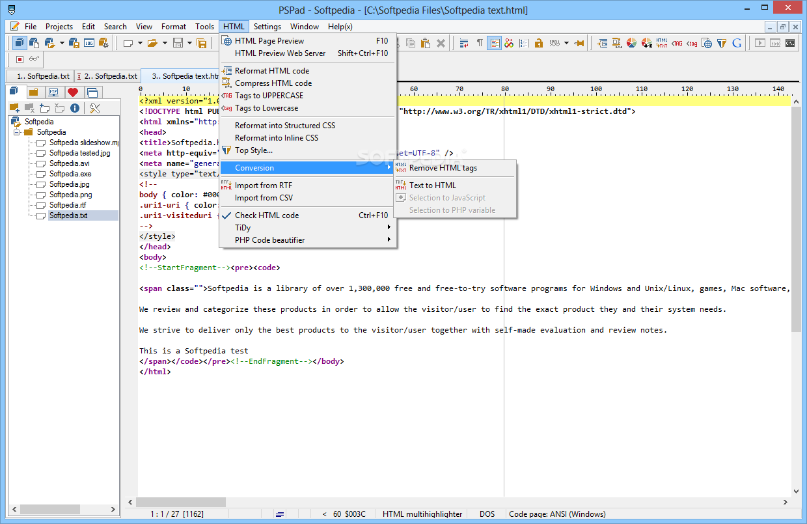Screen dimensions: 807x524
Task: Select Text to HTML
Action: [455, 185]
